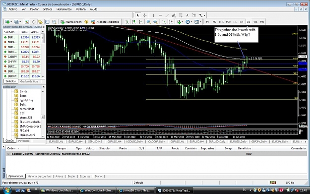
Task: Switch to the Gráfico de ticks tab
Action: coord(29,81)
